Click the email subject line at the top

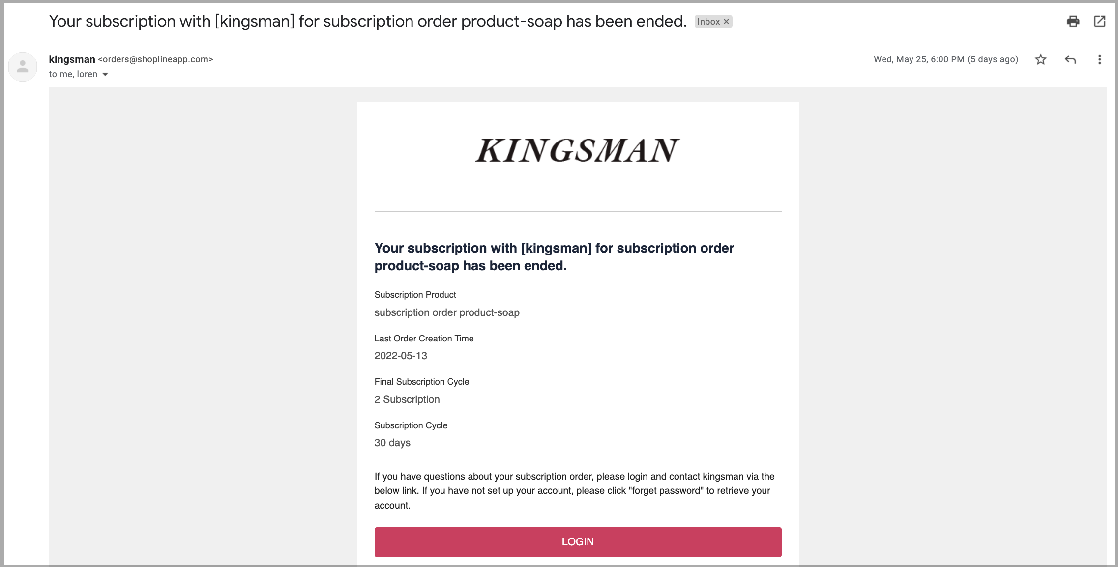[x=368, y=21]
